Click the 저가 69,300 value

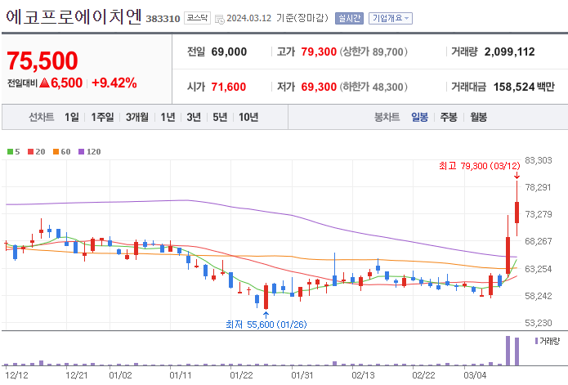click(x=319, y=87)
